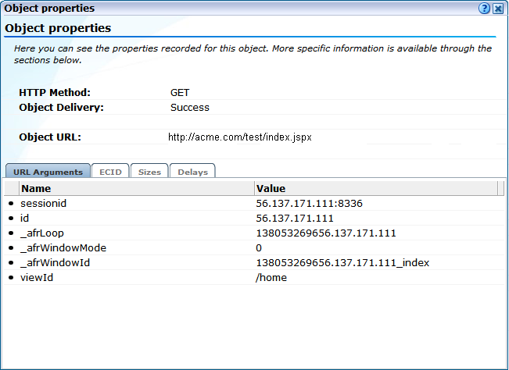The image size is (509, 370).
Task: Click the Object URL label
Action: (x=50, y=137)
